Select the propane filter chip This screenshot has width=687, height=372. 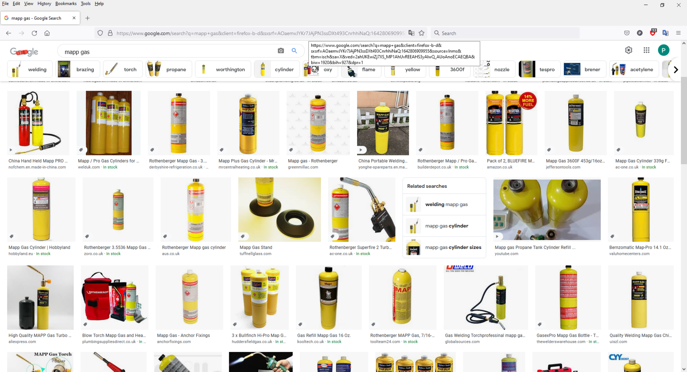coord(169,70)
